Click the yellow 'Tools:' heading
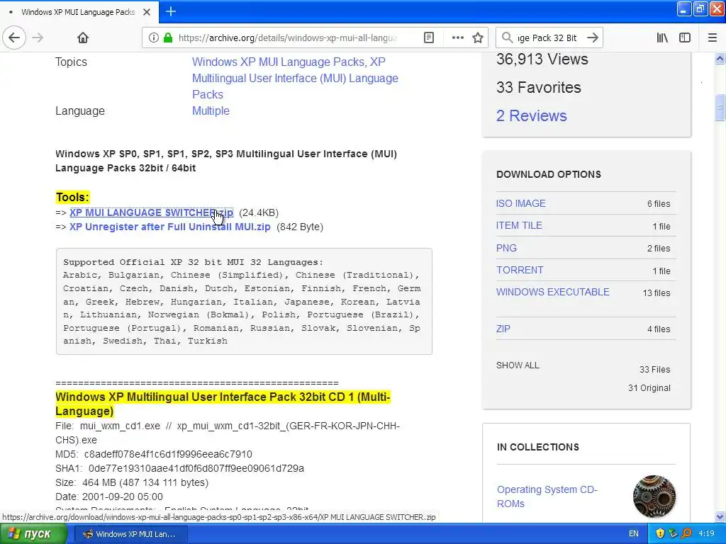The image size is (726, 544). click(72, 197)
